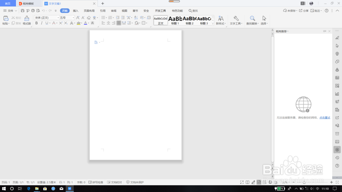Expand the borders dropdown arrow
This screenshot has width=342, height=192.
tap(147, 23)
